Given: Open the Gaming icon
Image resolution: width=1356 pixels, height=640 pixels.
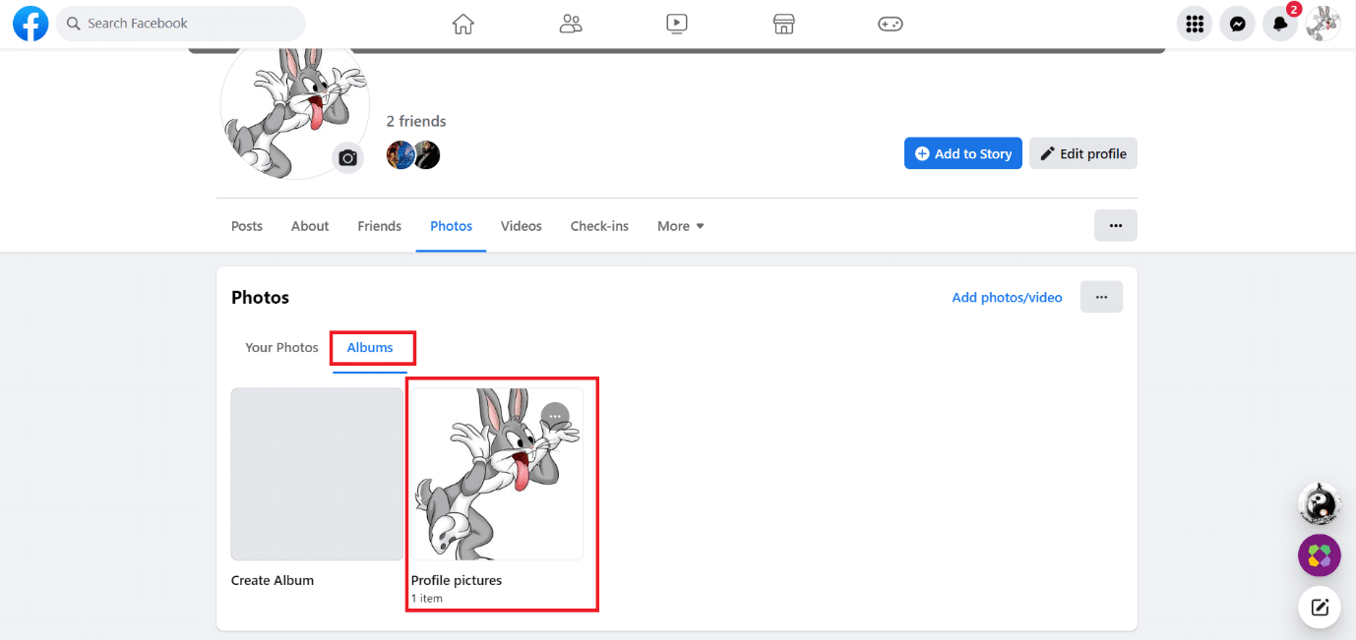Looking at the screenshot, I should pos(891,24).
